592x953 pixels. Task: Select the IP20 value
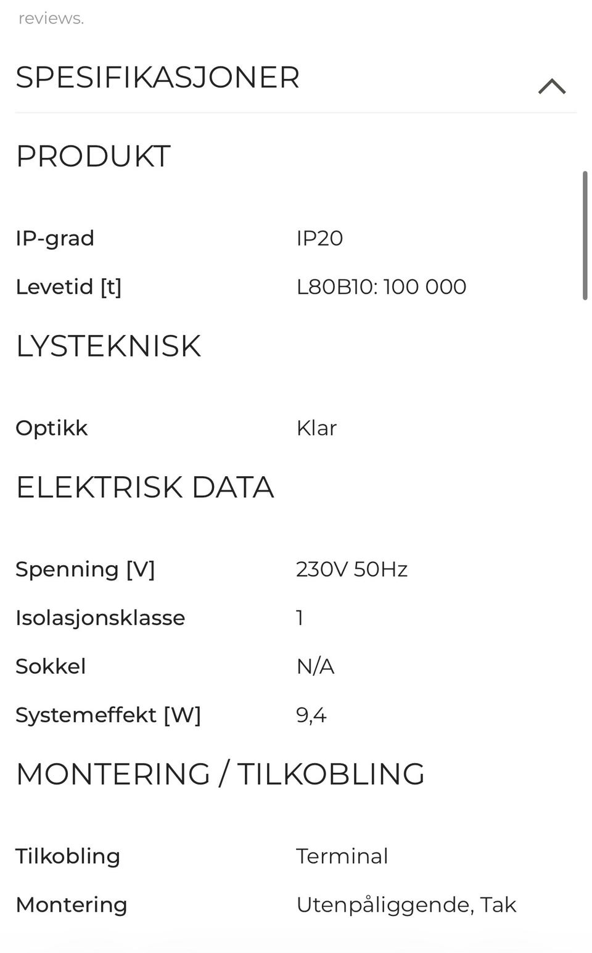(319, 238)
